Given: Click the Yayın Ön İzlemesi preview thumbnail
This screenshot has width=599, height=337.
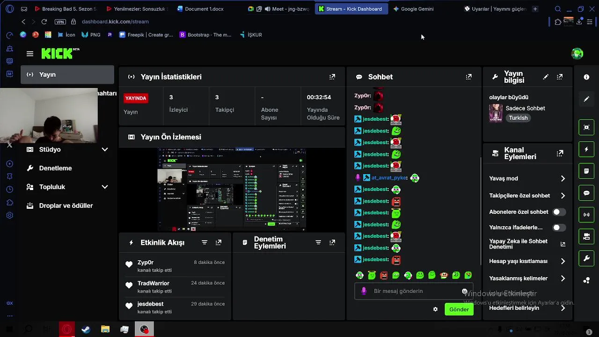Looking at the screenshot, I should pos(232,190).
